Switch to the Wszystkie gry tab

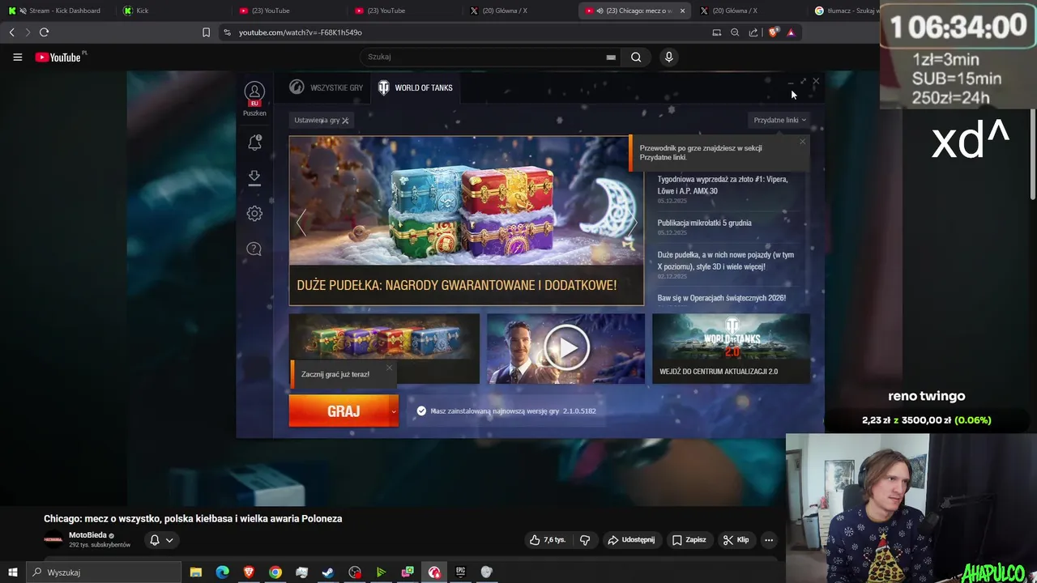point(326,87)
